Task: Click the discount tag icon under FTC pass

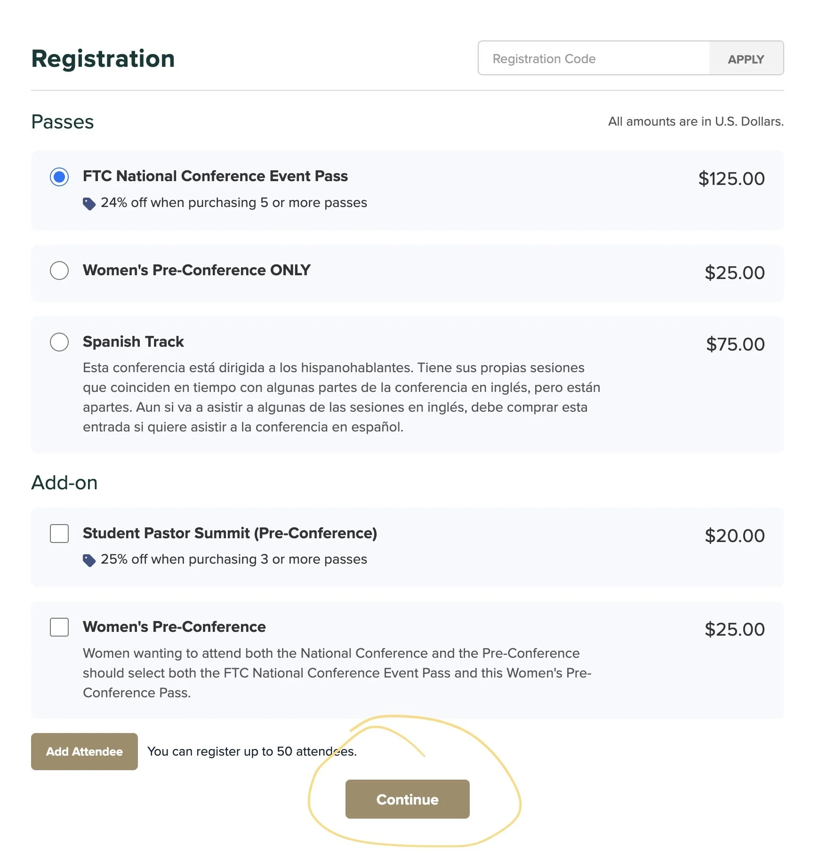Action: point(89,204)
